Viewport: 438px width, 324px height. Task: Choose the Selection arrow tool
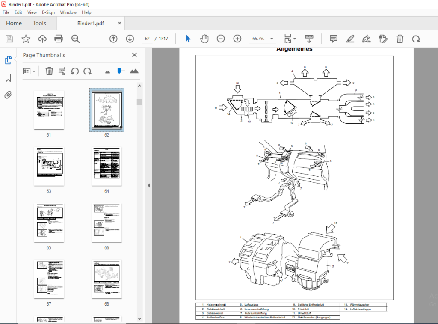[188, 39]
